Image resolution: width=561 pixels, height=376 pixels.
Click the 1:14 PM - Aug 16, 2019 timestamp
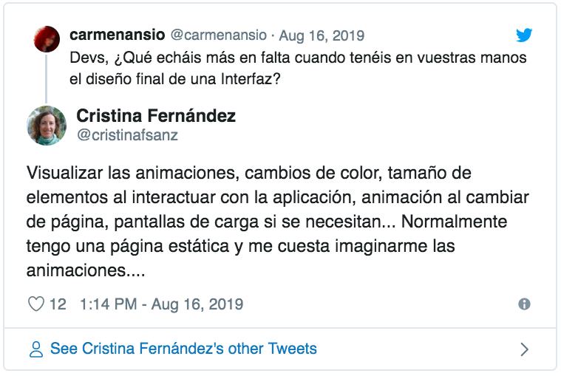pos(161,304)
